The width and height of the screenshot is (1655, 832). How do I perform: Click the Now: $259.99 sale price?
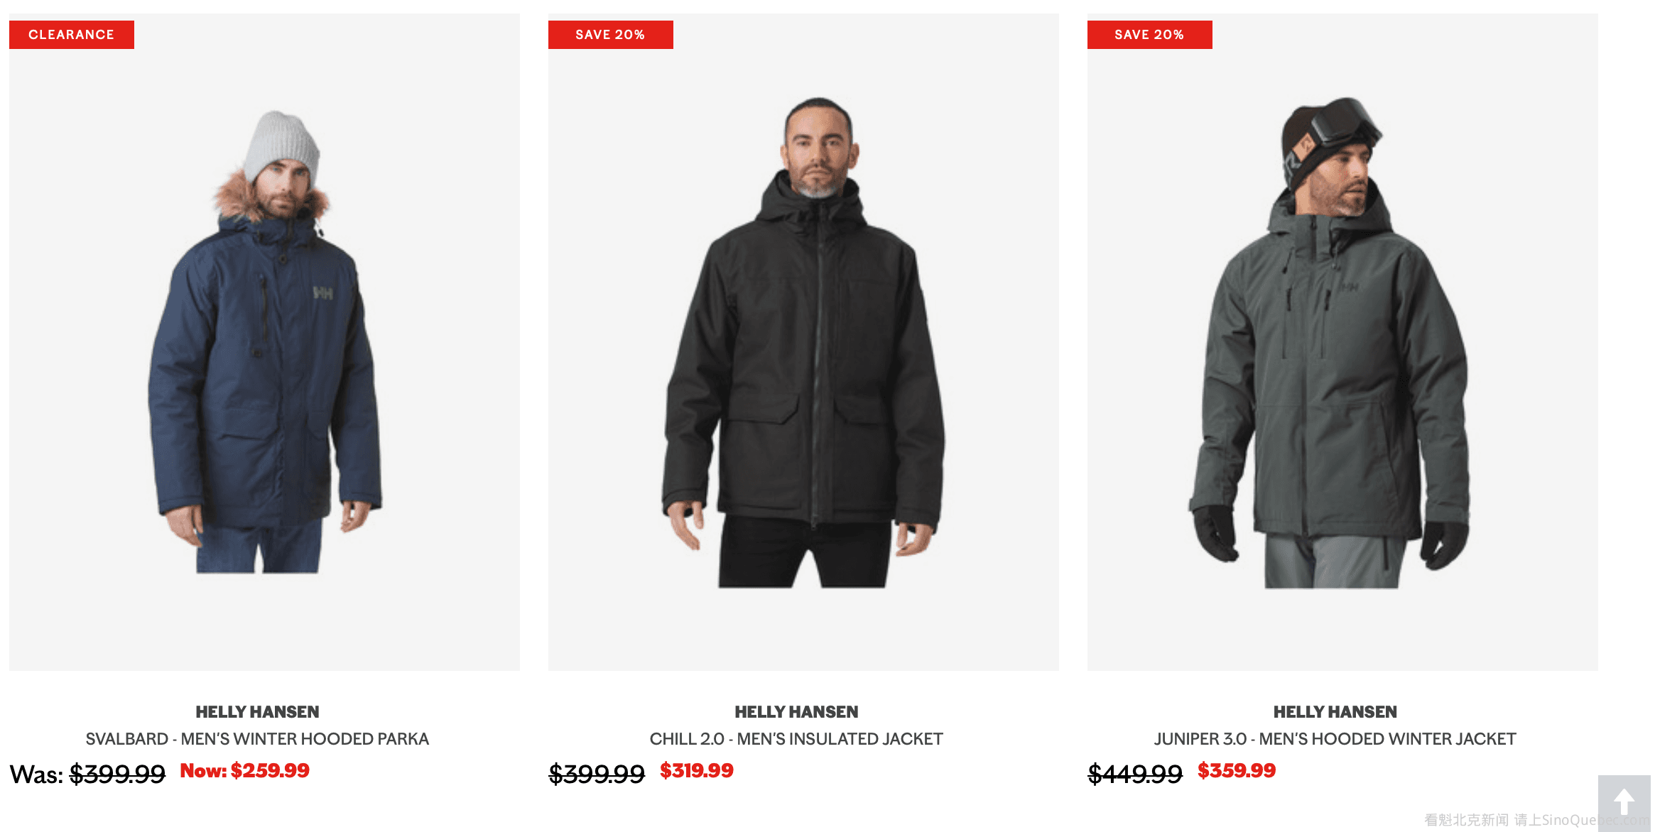pyautogui.click(x=245, y=770)
